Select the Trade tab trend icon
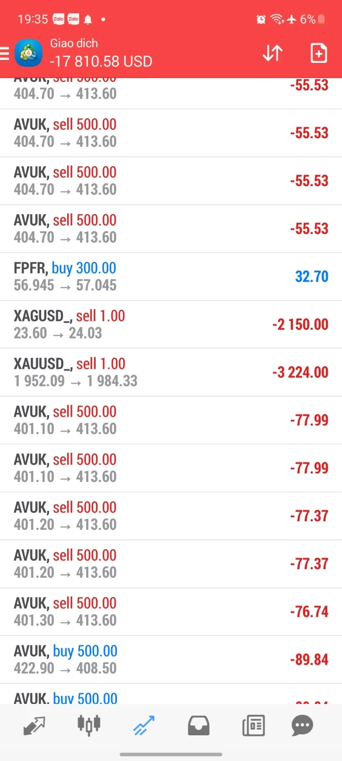 143,726
